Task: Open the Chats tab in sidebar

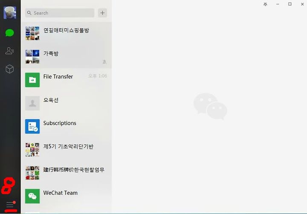Action: [9, 33]
